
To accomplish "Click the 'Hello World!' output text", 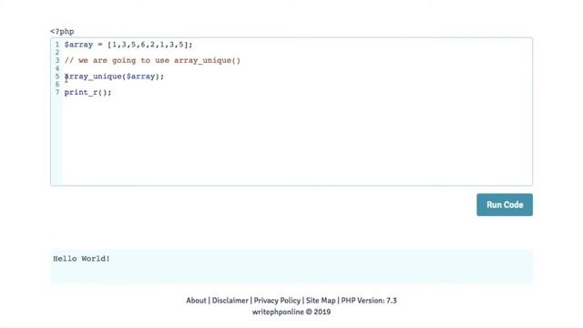I will (81, 259).
